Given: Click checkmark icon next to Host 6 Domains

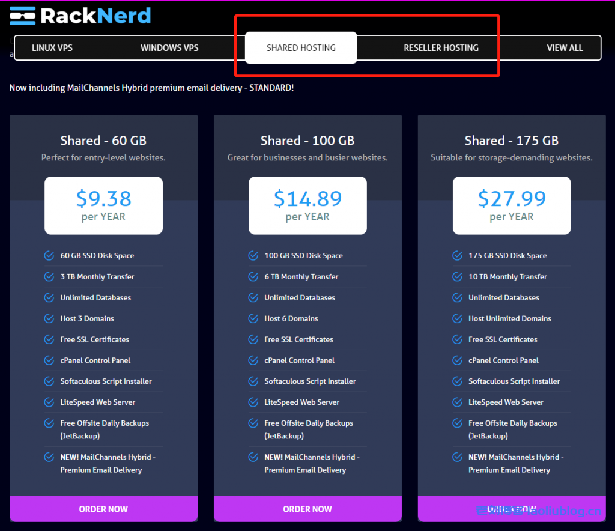Looking at the screenshot, I should pyautogui.click(x=253, y=318).
